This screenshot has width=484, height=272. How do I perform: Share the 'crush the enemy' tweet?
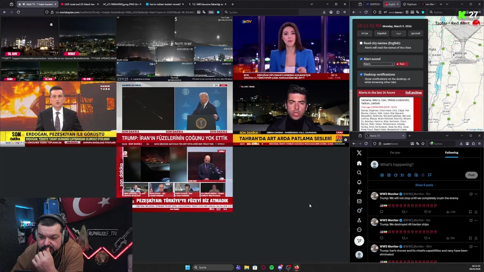tap(476, 212)
